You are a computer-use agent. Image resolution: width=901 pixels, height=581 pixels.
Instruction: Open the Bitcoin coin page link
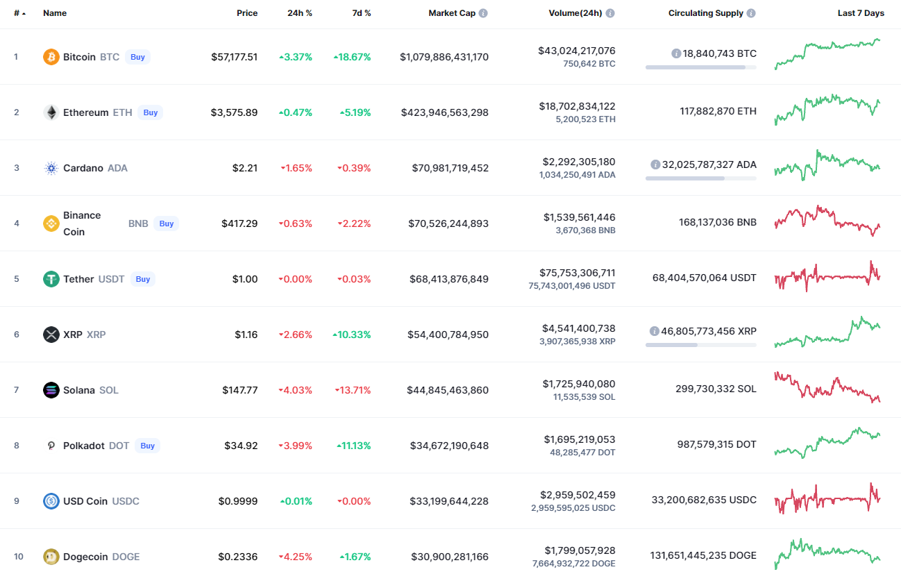[79, 57]
